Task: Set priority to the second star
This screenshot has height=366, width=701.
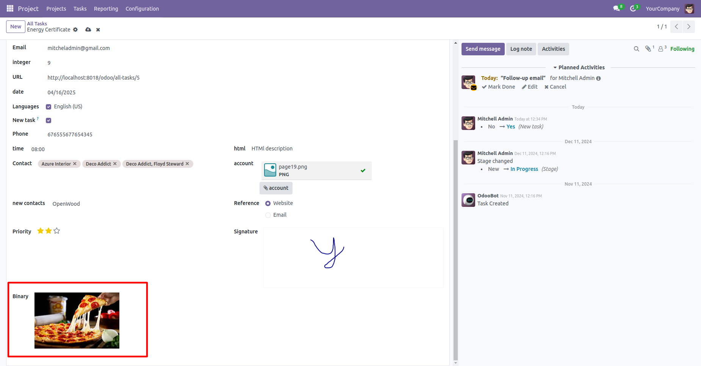Action: click(x=49, y=231)
